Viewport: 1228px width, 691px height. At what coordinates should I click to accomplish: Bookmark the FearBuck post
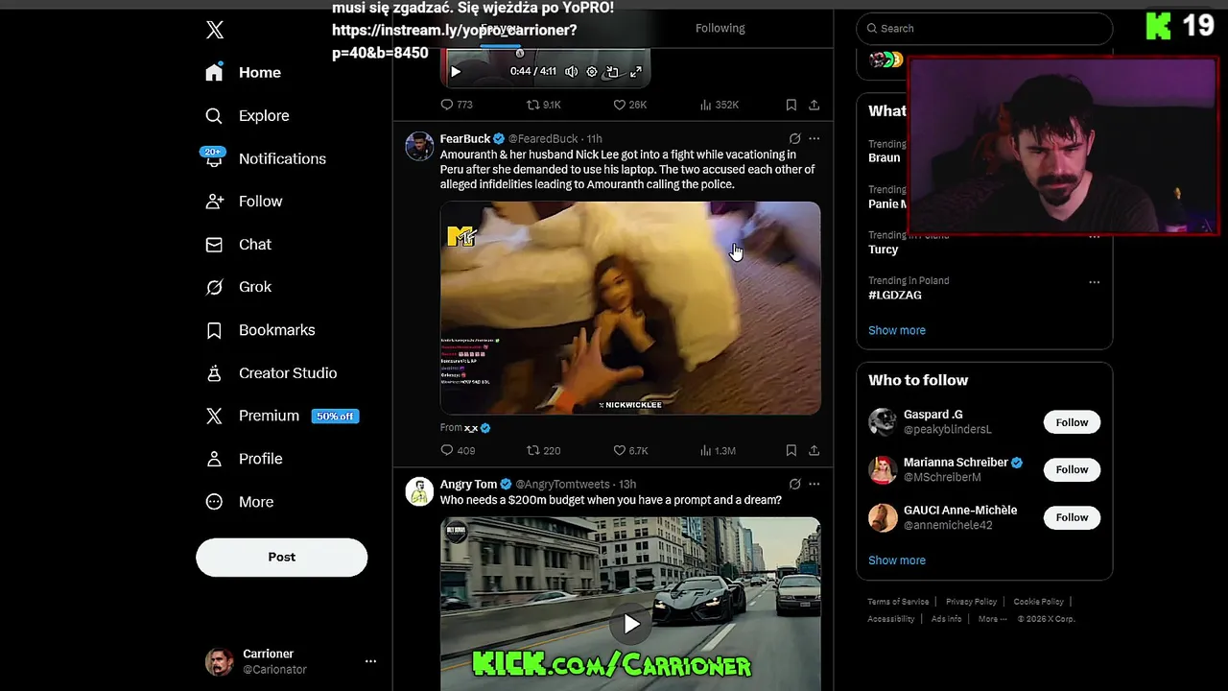[791, 450]
